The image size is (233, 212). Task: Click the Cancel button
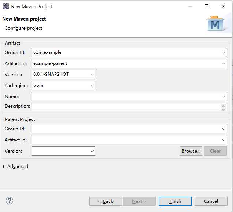pos(211,201)
